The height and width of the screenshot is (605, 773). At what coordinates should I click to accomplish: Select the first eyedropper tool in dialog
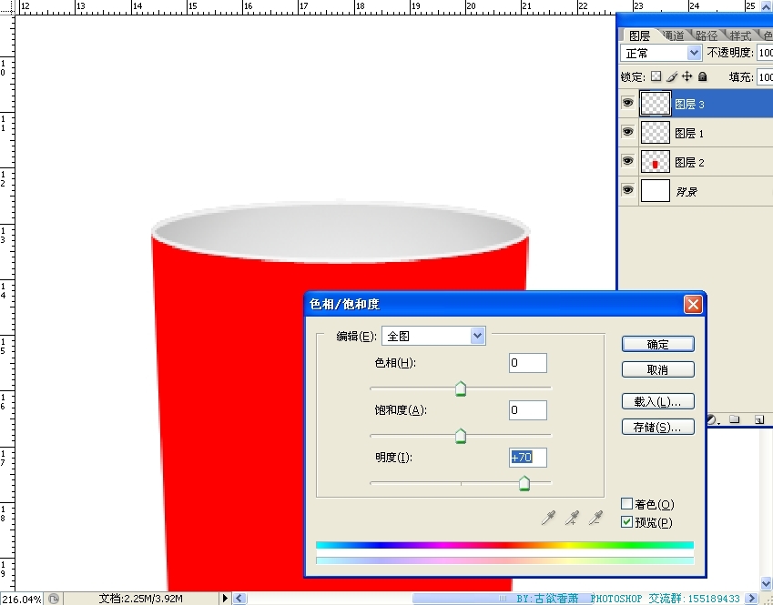tap(548, 518)
